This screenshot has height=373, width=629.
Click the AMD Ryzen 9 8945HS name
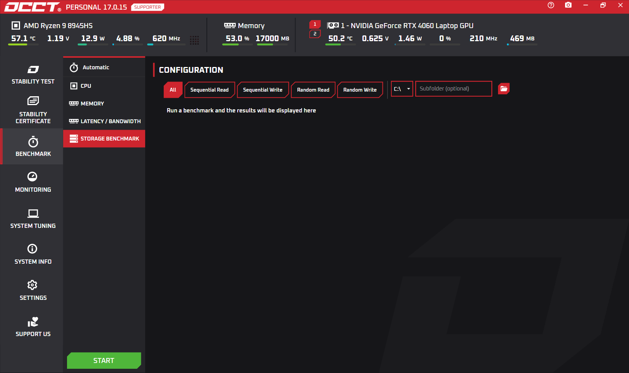(x=58, y=26)
